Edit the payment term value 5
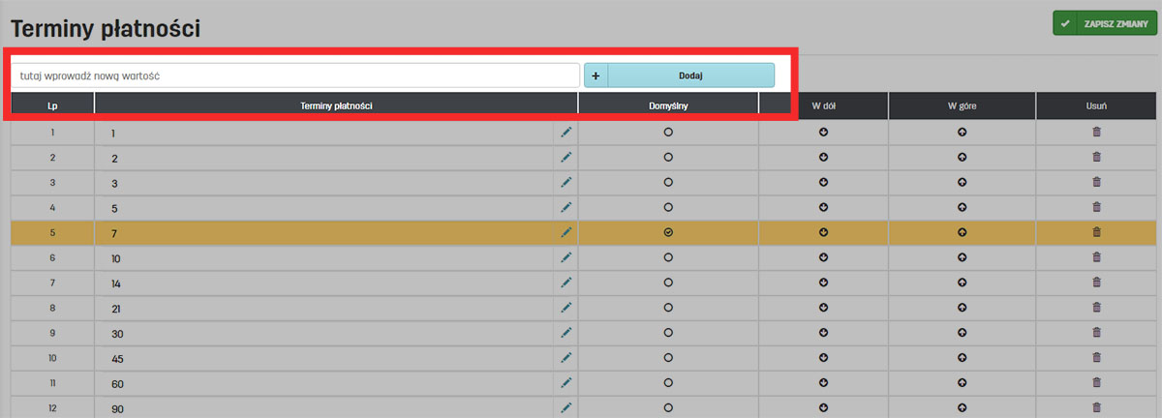Screen dimensions: 1162x418 coord(566,207)
